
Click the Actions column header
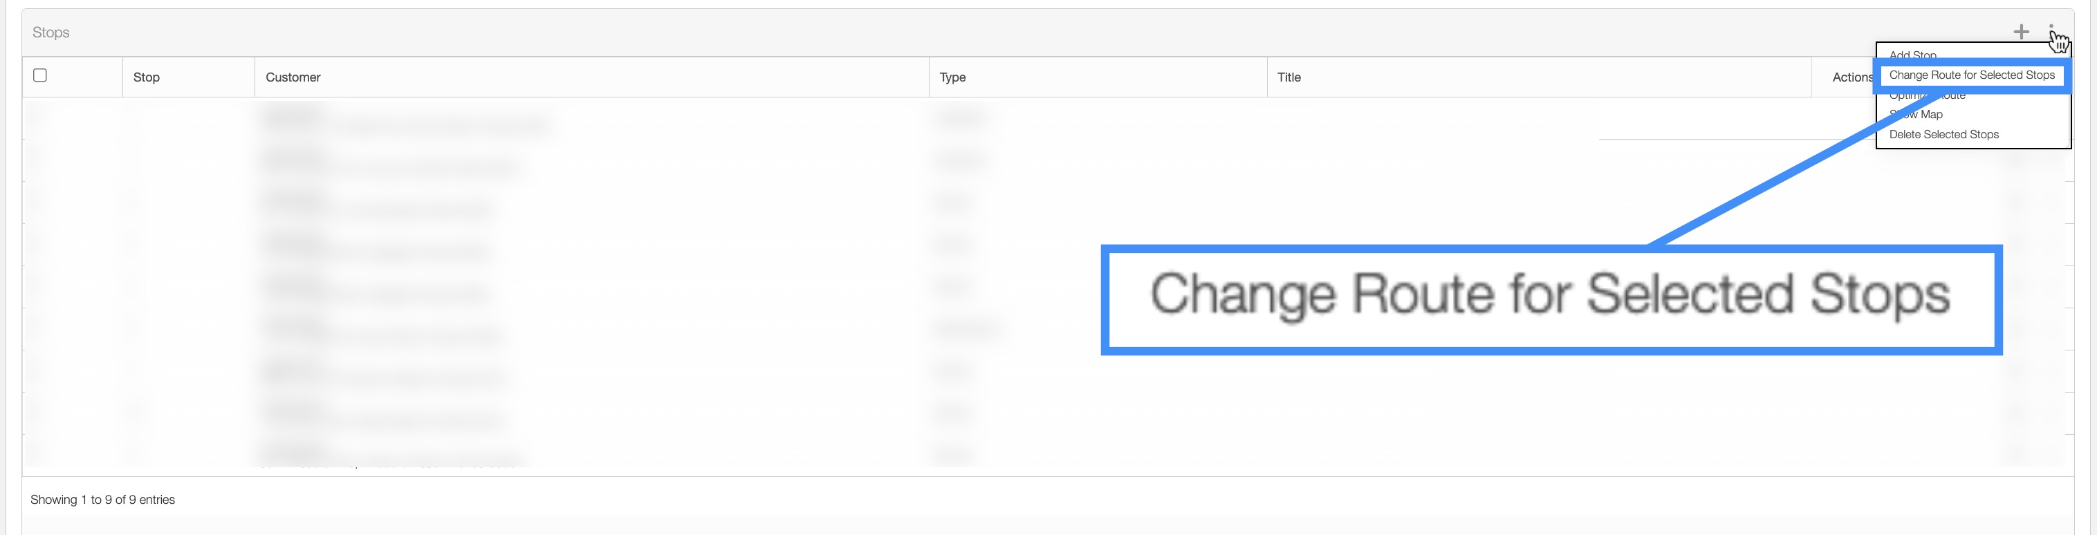tap(1851, 77)
